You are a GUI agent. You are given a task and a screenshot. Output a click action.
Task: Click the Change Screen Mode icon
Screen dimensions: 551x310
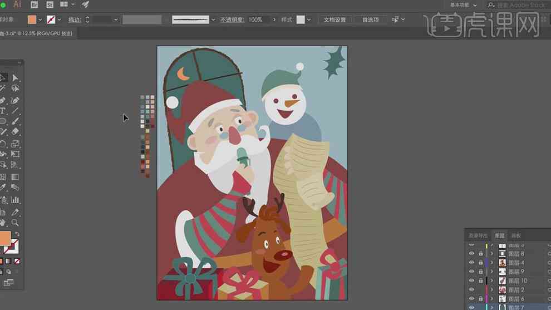(x=8, y=283)
